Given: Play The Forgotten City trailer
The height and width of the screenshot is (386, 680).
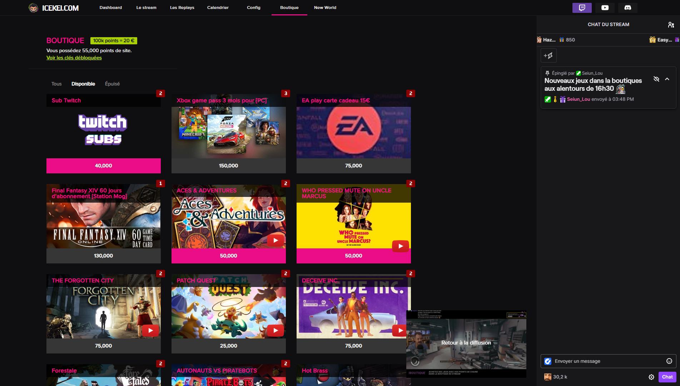Looking at the screenshot, I should tap(150, 330).
